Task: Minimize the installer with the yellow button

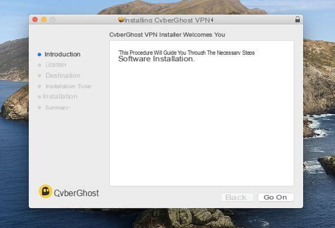Action: [x=44, y=20]
